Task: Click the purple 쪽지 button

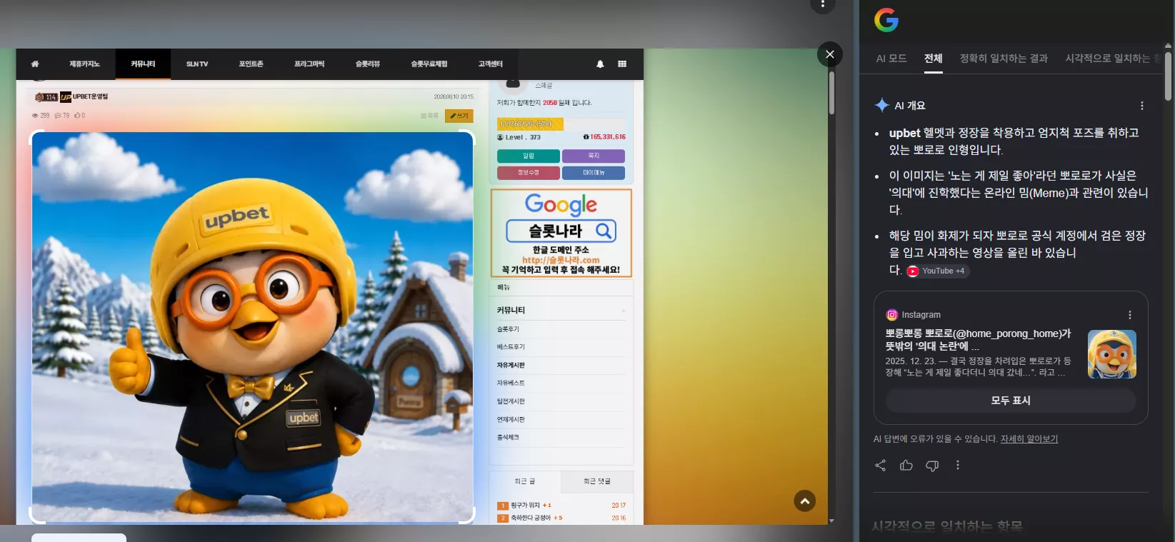Action: click(594, 156)
